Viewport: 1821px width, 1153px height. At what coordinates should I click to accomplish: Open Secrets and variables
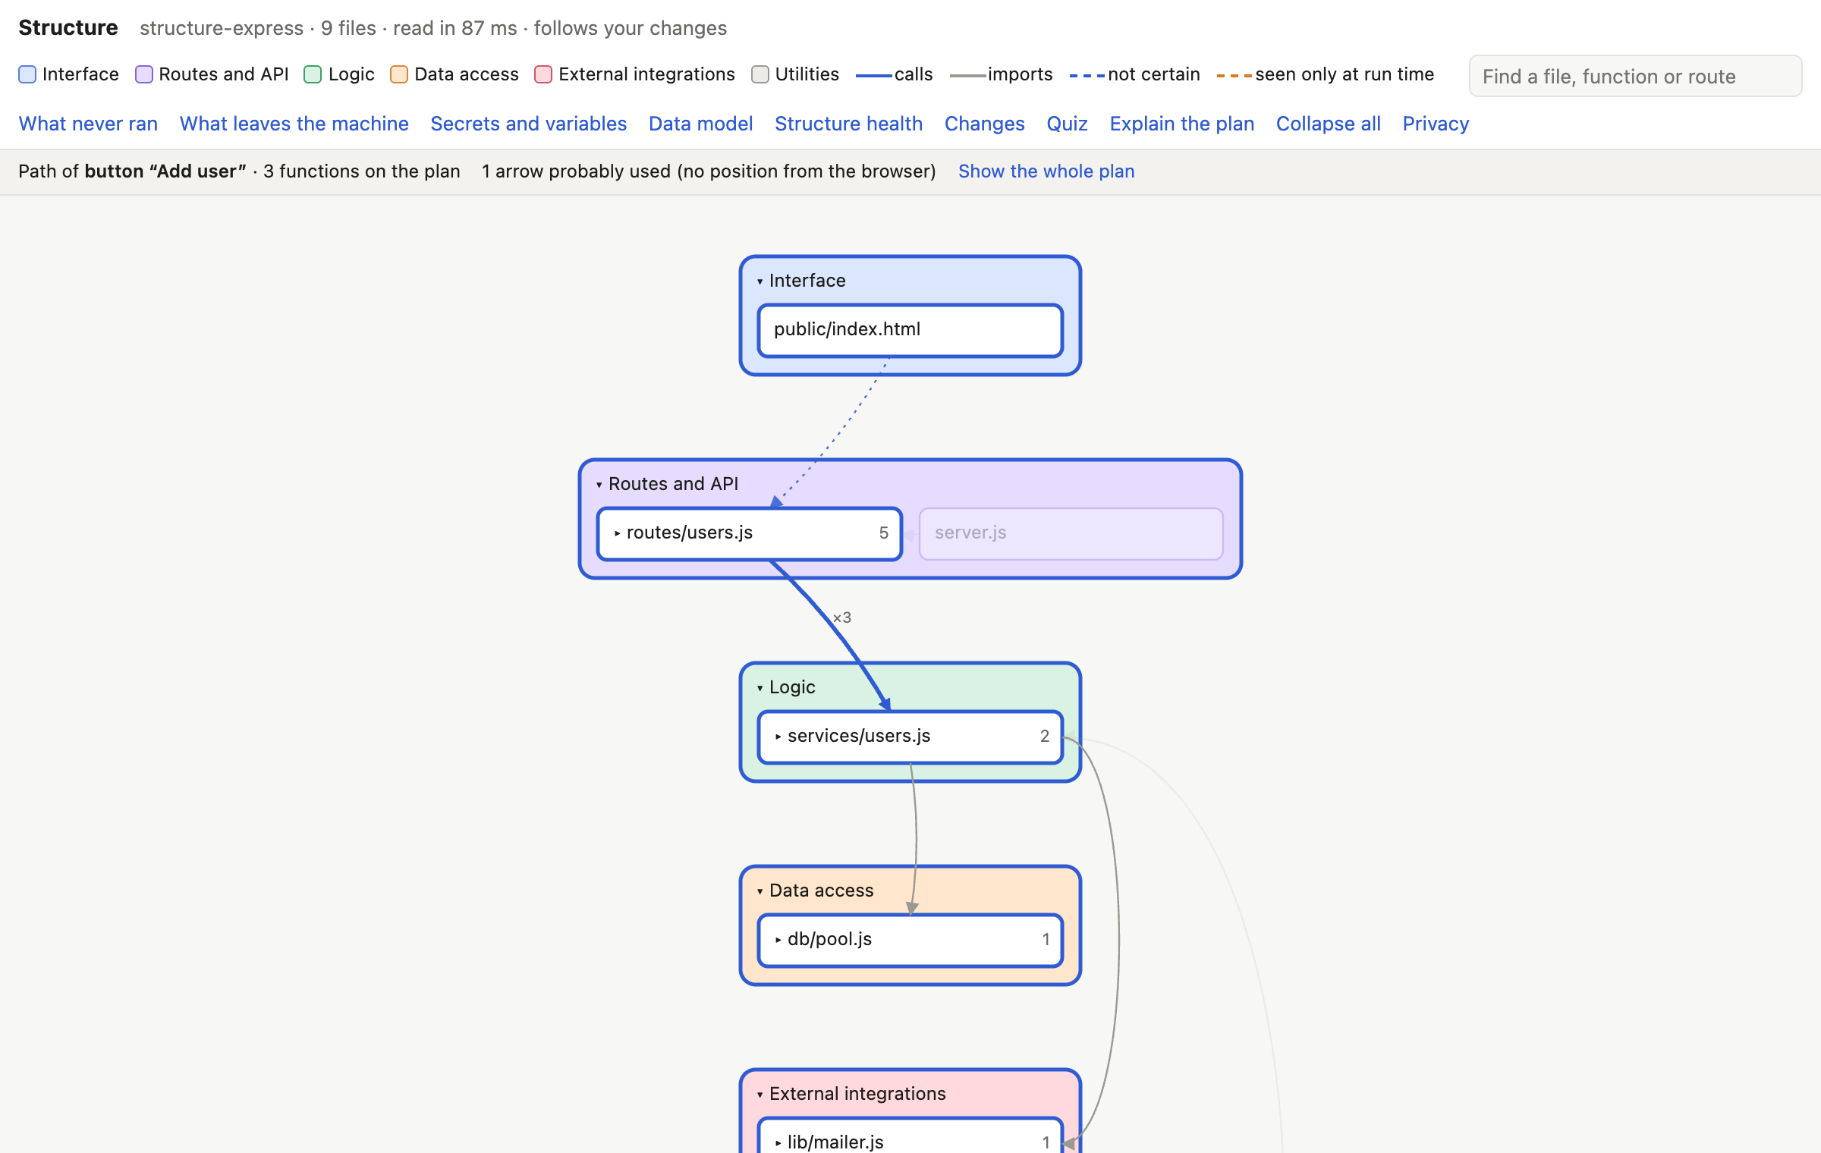(529, 124)
